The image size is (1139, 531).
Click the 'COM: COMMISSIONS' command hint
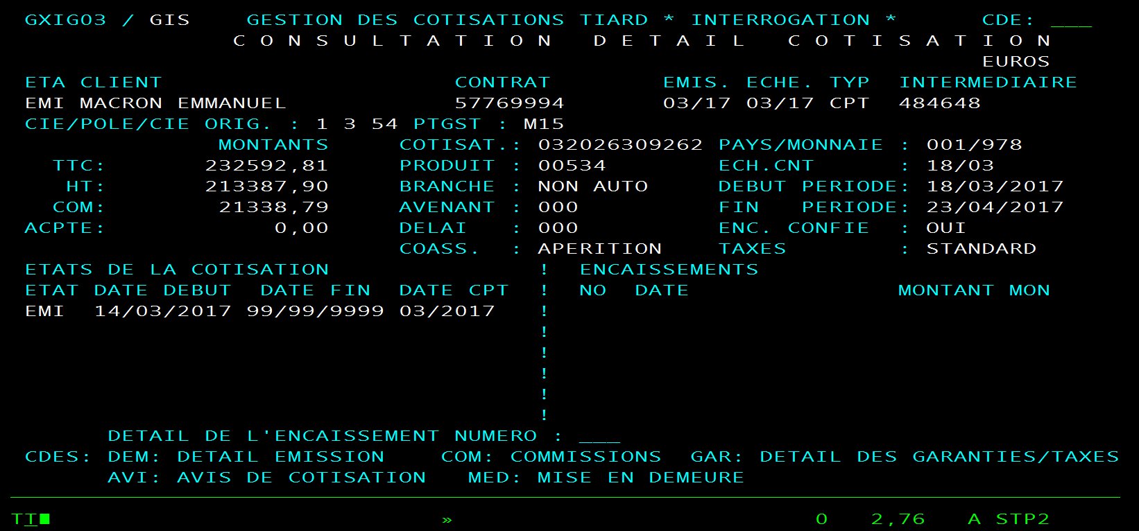pos(551,457)
